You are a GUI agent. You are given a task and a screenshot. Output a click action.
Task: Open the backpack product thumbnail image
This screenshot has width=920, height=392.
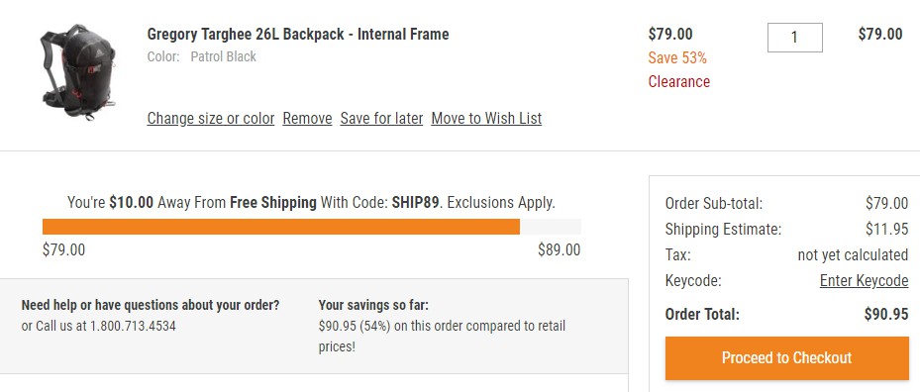(x=78, y=71)
